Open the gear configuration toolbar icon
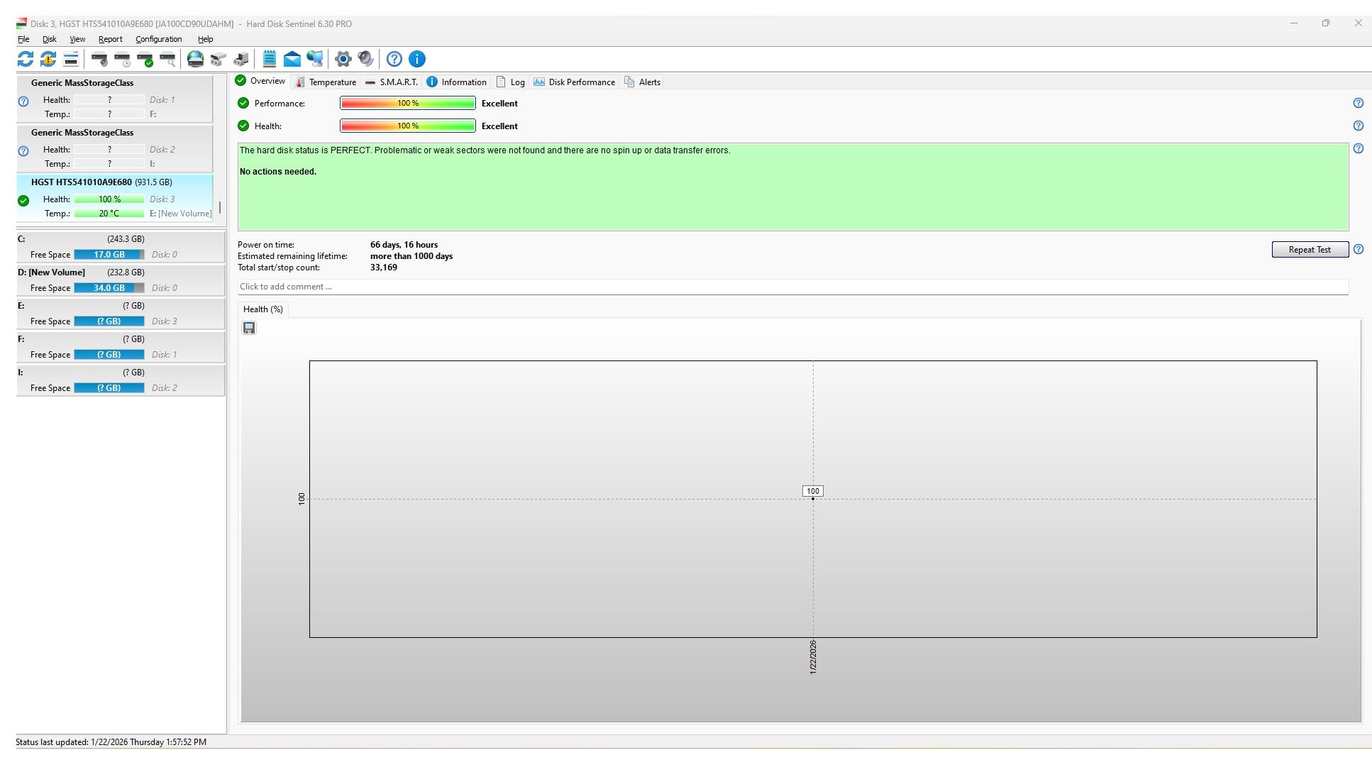The height and width of the screenshot is (772, 1372). 343,59
